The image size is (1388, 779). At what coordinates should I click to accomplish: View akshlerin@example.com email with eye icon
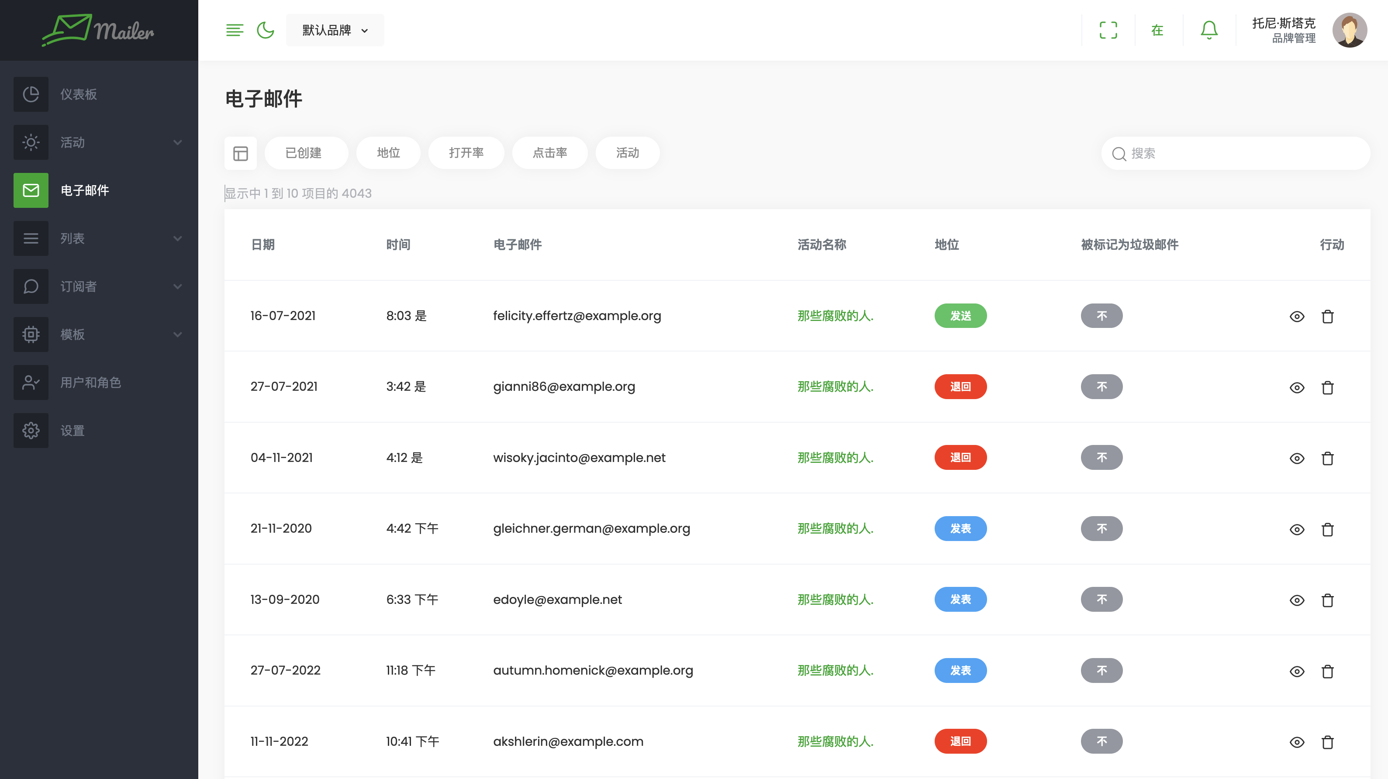coord(1296,742)
